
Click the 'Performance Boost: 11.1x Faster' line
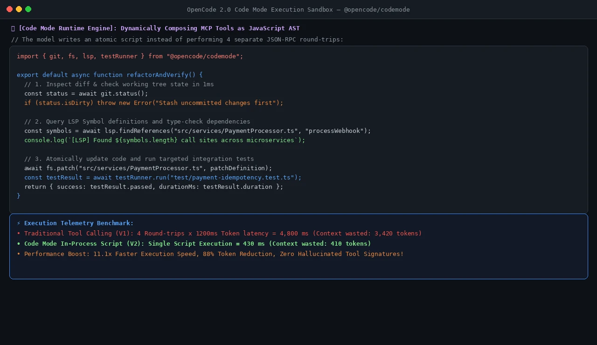210,254
